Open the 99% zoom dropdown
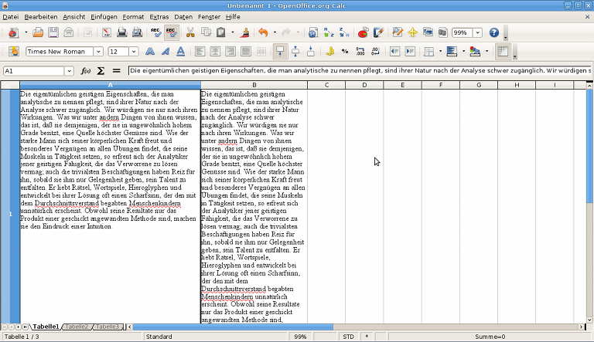The image size is (594, 342). [478, 33]
